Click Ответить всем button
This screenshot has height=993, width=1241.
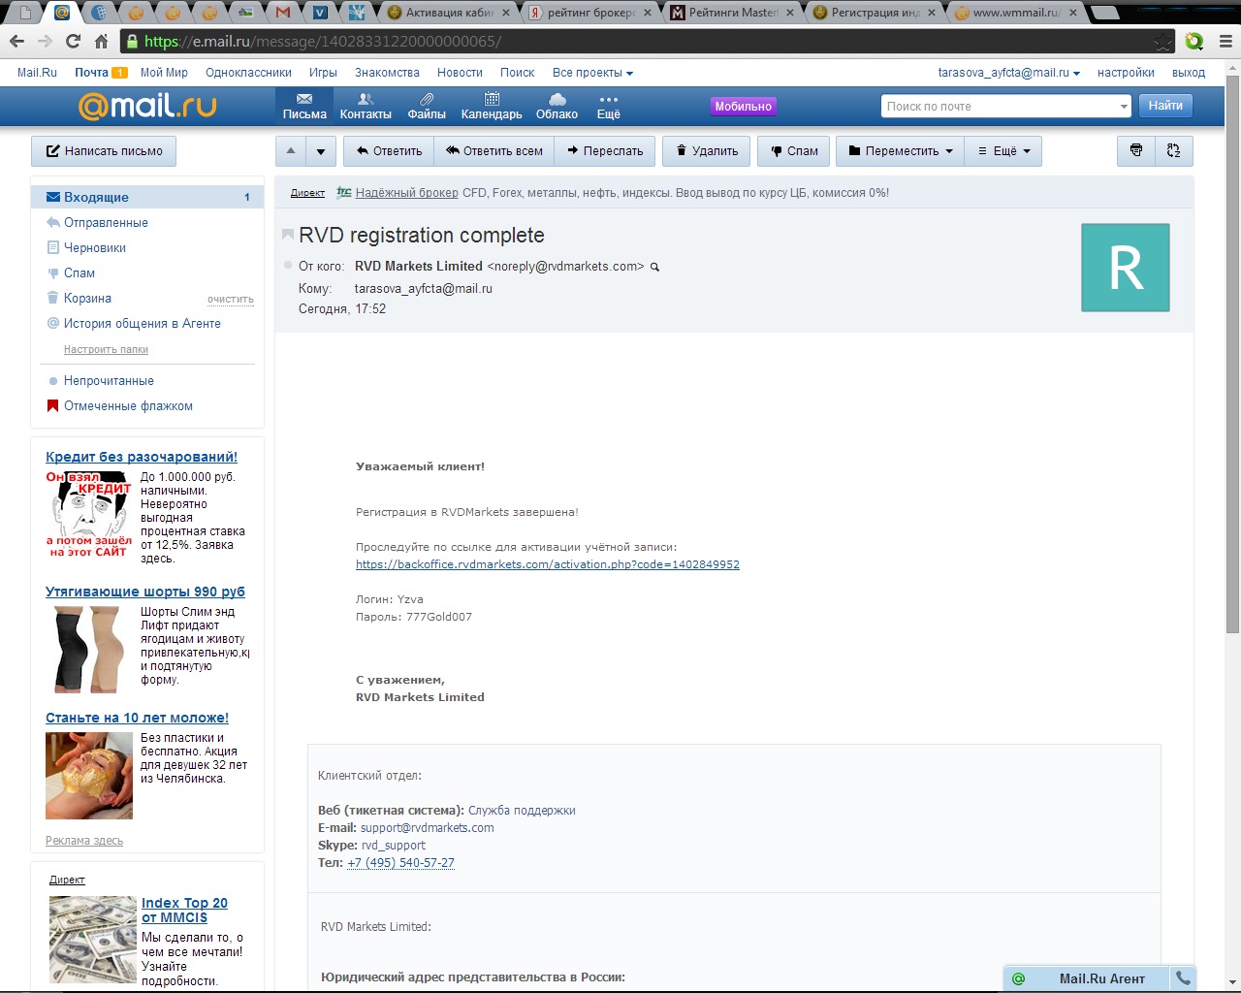tap(493, 150)
